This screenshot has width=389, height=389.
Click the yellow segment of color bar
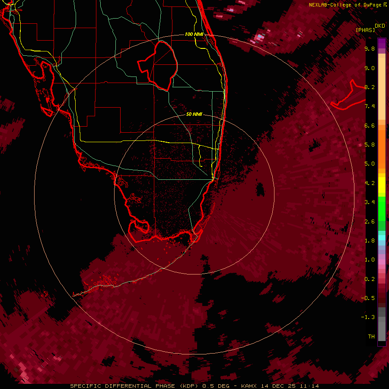tap(382, 185)
